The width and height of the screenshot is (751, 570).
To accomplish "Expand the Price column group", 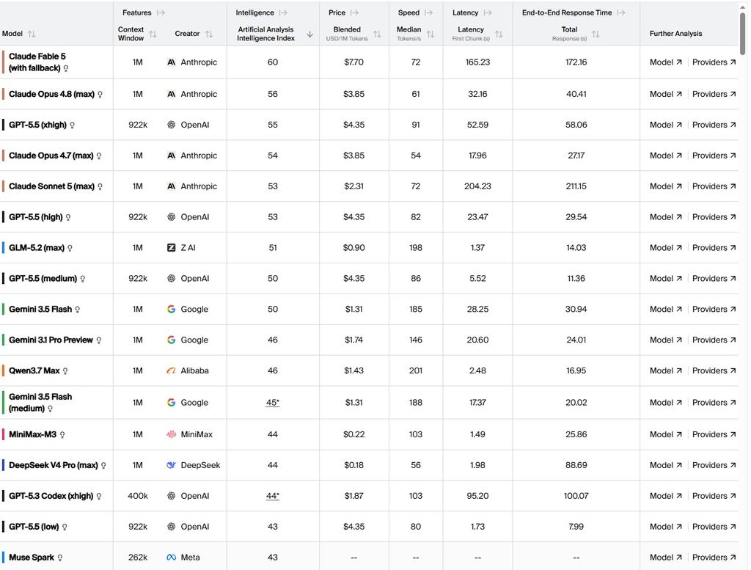I will [354, 13].
